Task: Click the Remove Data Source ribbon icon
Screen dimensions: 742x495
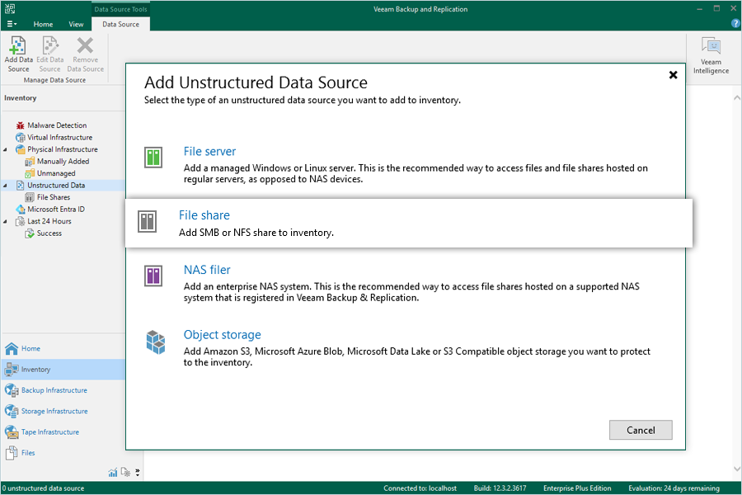Action: click(85, 45)
